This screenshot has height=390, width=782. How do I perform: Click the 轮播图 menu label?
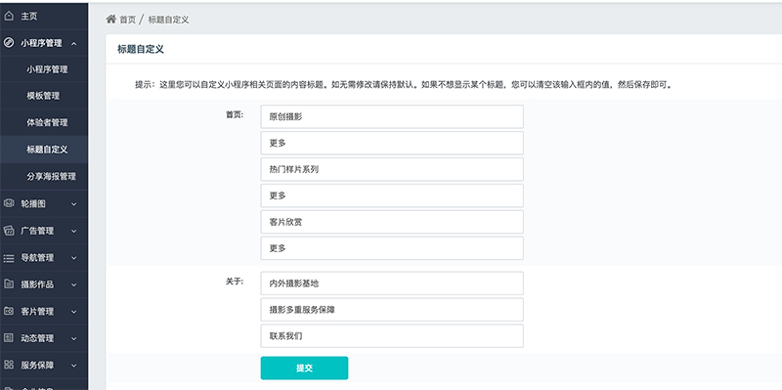(33, 204)
